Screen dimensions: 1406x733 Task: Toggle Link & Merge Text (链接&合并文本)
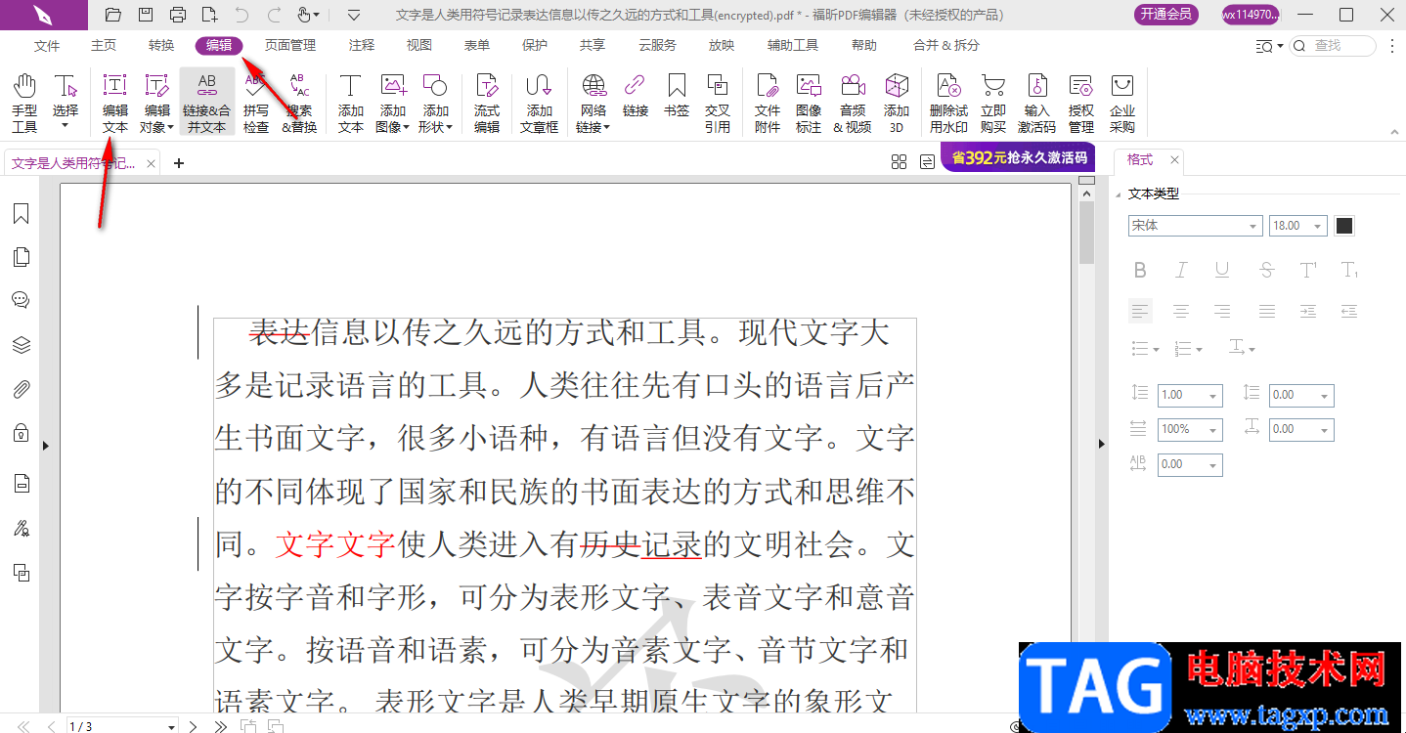(206, 102)
